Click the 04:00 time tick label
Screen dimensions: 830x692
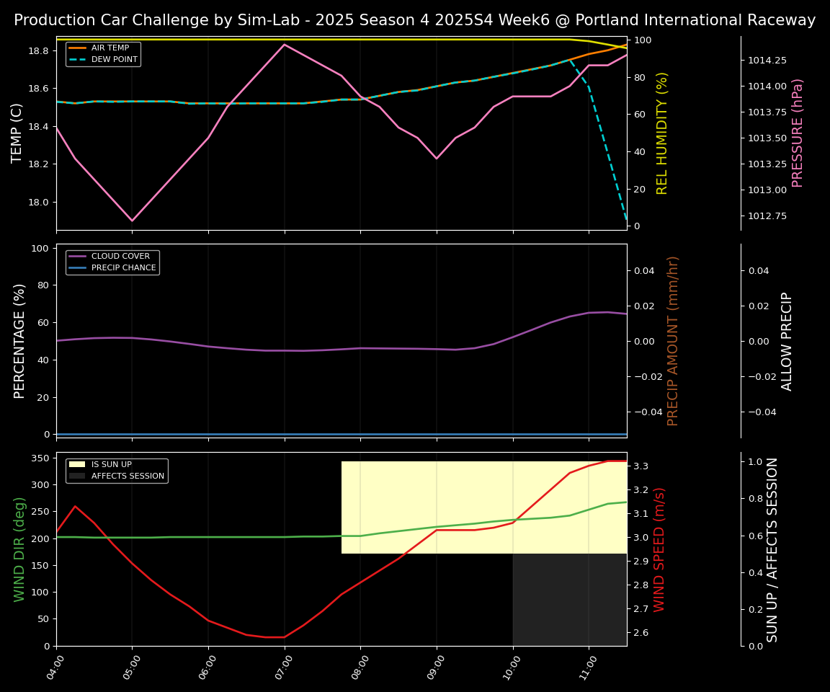click(55, 665)
